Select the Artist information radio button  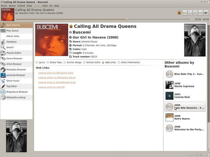tap(119, 62)
